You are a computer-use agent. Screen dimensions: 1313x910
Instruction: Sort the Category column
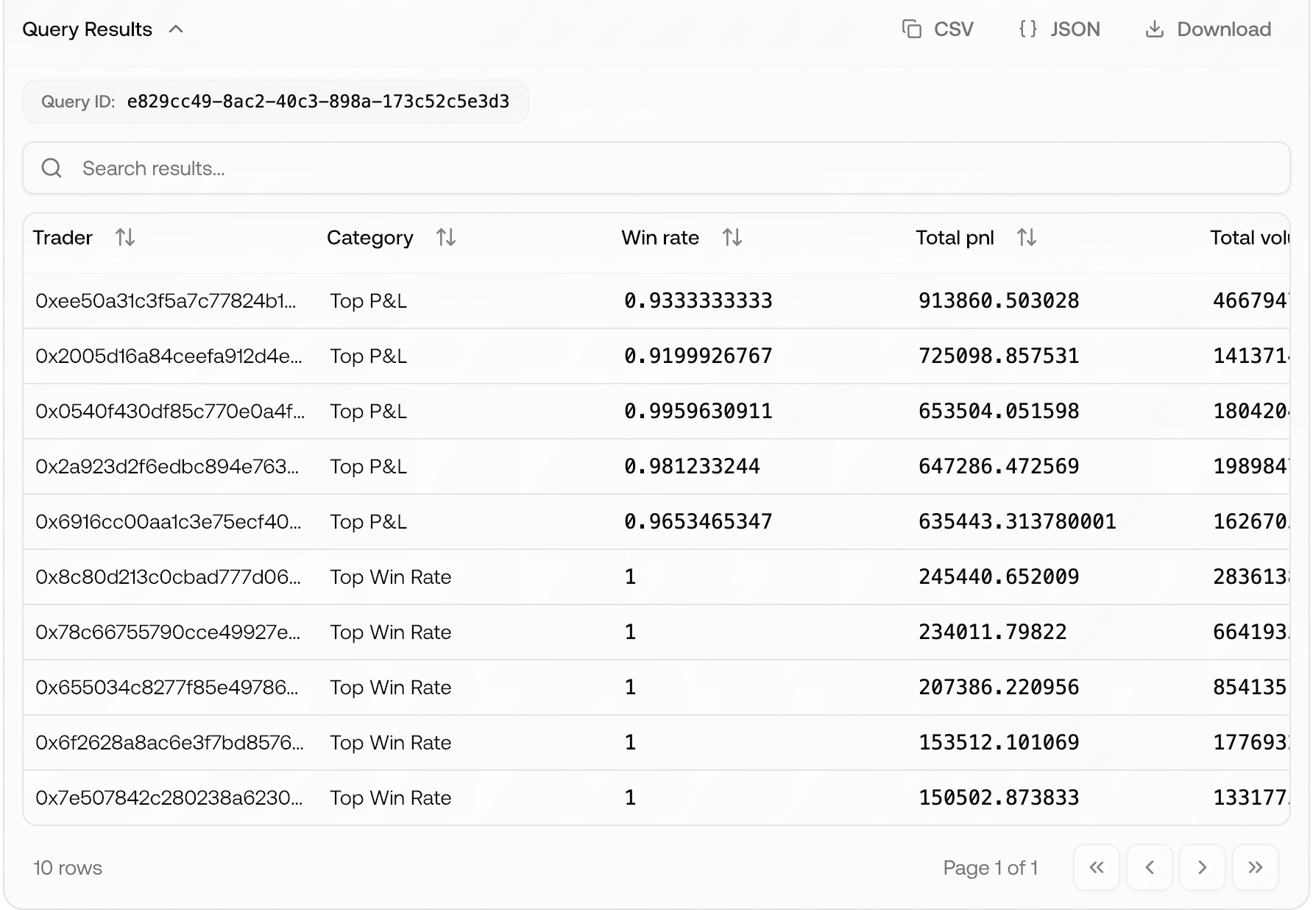point(445,237)
